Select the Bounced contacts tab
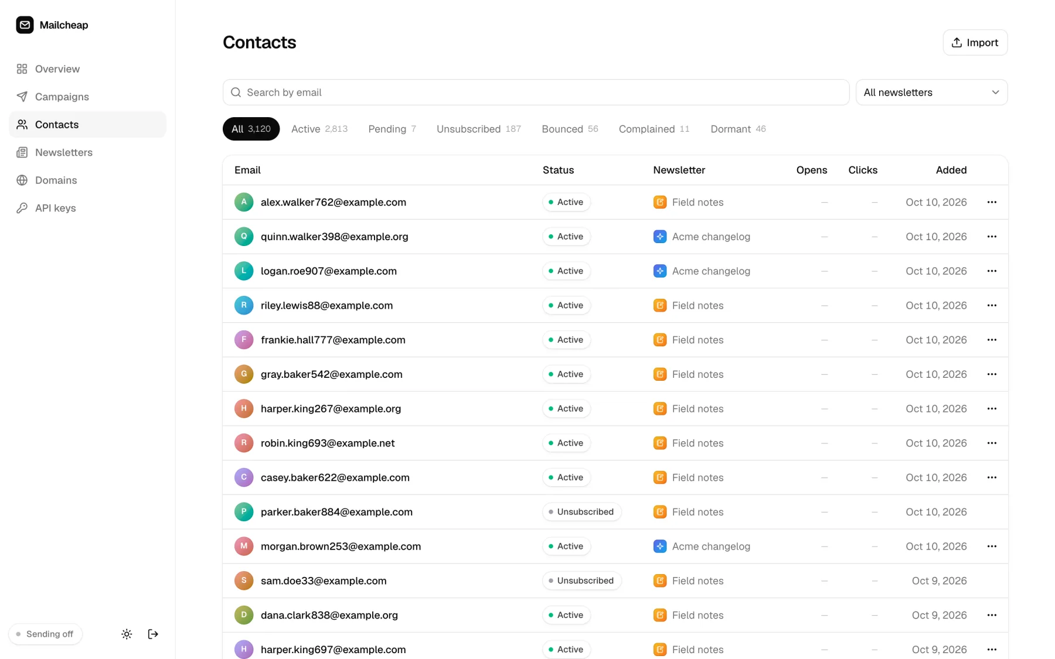Viewport: 1055px width, 659px height. [570, 129]
